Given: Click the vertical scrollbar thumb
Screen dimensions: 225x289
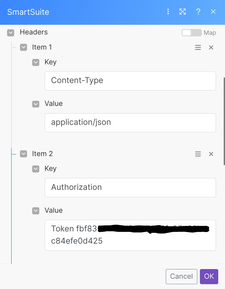Looking at the screenshot, I should [x=224, y=121].
